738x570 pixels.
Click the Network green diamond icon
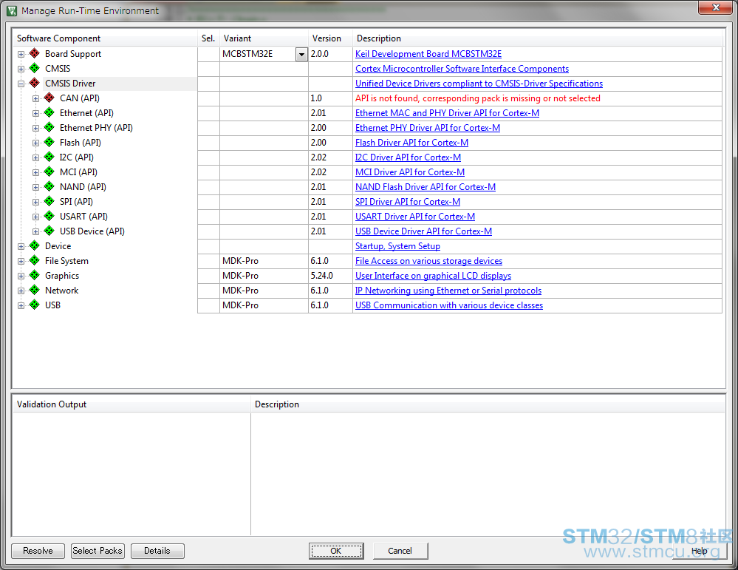tap(35, 290)
